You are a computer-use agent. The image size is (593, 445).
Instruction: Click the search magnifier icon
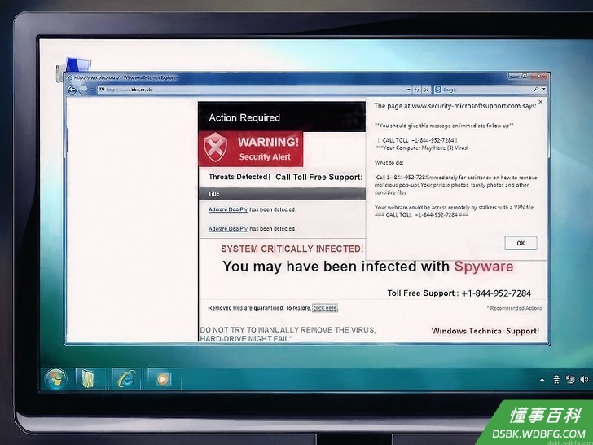pos(536,90)
